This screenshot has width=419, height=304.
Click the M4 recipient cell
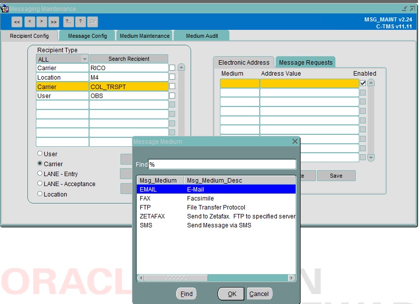[128, 77]
